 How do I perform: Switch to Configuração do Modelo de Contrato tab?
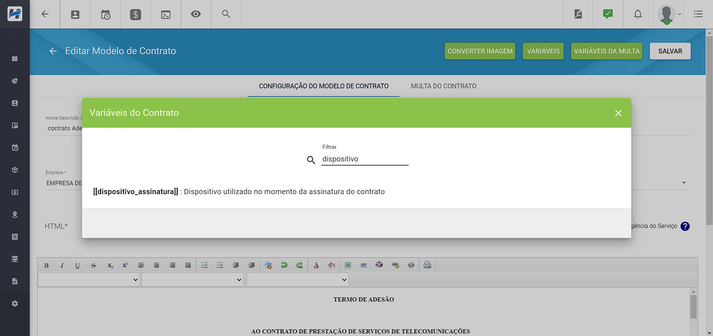(324, 86)
